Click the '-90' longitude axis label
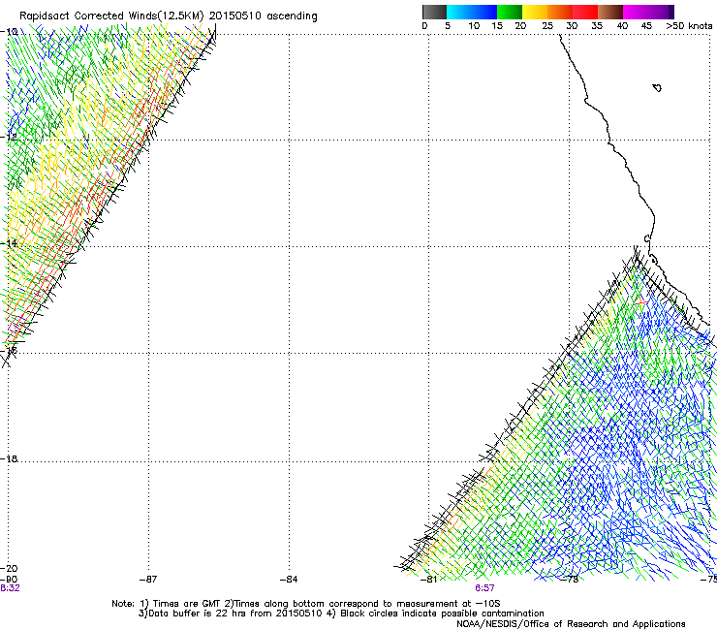Viewport: 717px width, 630px height. [9, 580]
